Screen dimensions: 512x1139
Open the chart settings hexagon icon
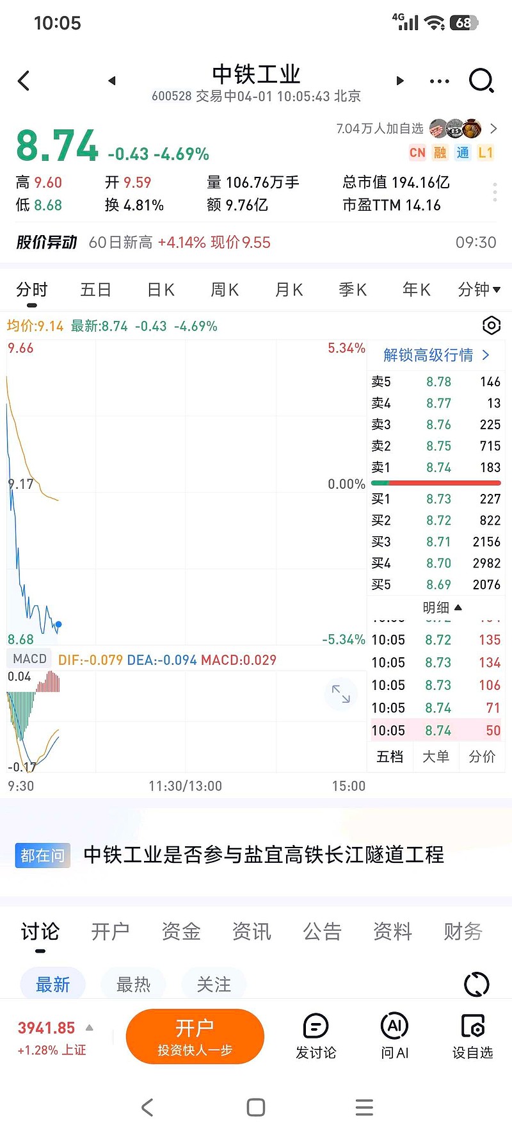(x=491, y=325)
